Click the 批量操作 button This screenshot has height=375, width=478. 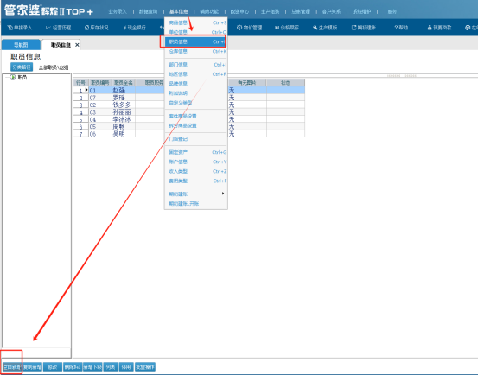[145, 366]
